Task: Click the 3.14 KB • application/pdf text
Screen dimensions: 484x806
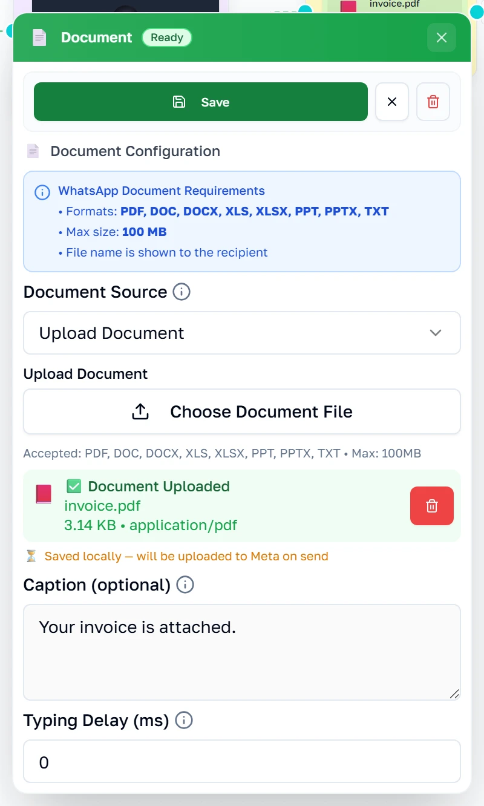Action: click(x=151, y=525)
